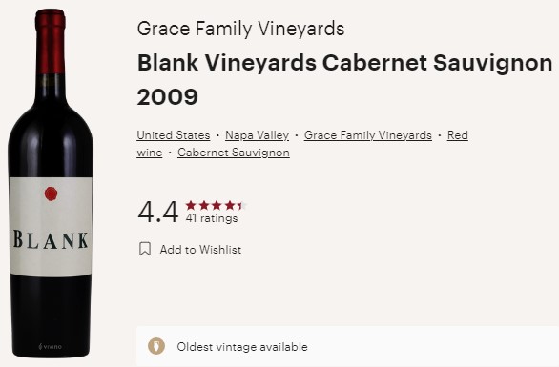Screen dimensions: 559x367
Task: Click the red foil capsule atop the bottle
Action: [x=50, y=41]
